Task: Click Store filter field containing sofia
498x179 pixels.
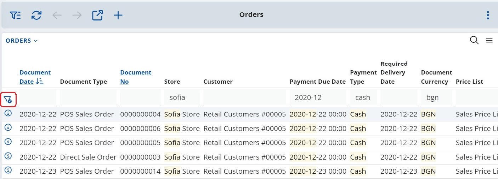Action: pyautogui.click(x=182, y=97)
